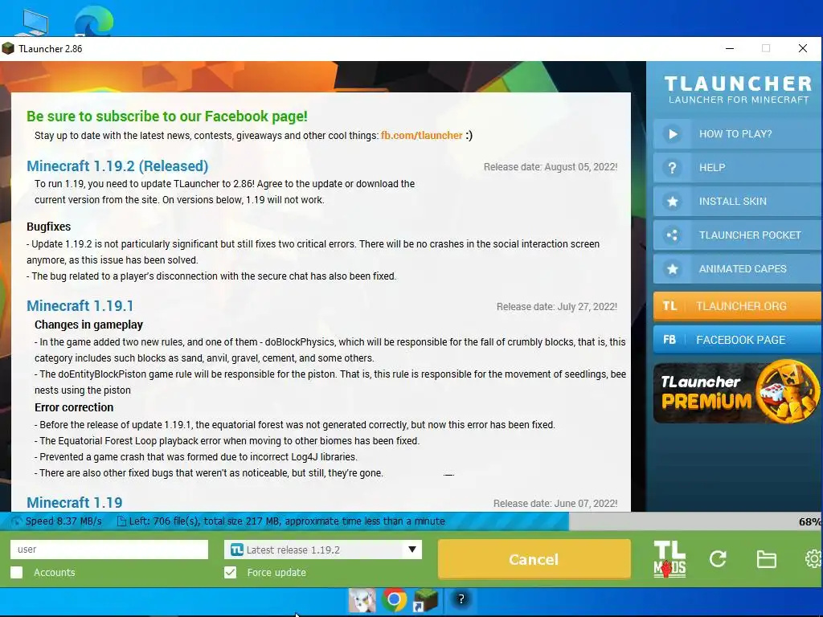This screenshot has width=823, height=617.
Task: Minimize the TLauncher window
Action: point(730,48)
